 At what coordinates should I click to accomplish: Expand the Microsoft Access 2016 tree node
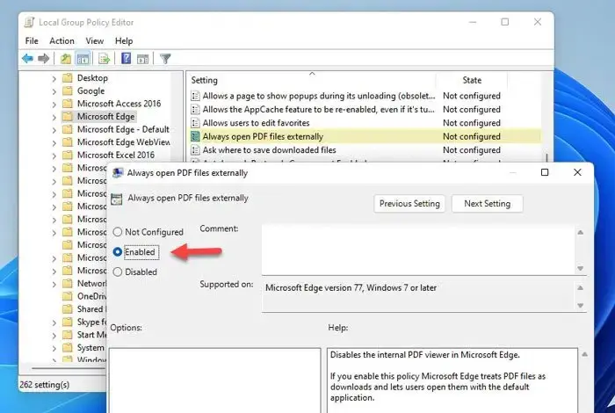pyautogui.click(x=54, y=105)
